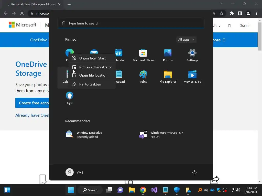This screenshot has width=262, height=196.
Task: Switch to Chrome on taskbar
Action: pyautogui.click(x=143, y=190)
